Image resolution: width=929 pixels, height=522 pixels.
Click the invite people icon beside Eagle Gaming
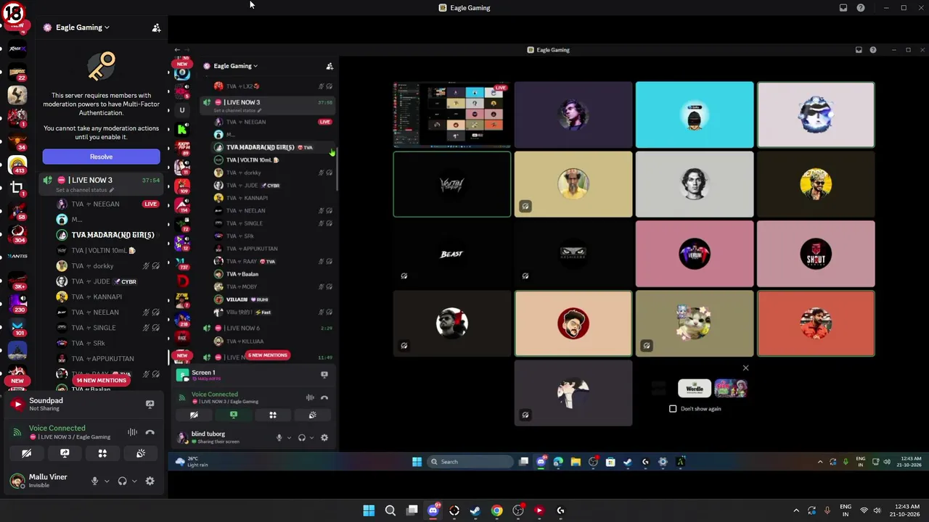click(156, 28)
